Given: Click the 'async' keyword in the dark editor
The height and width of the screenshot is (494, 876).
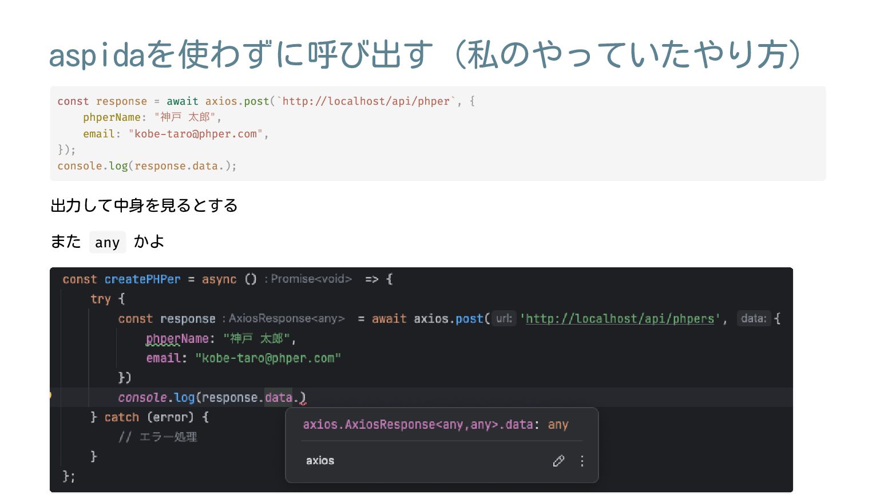Looking at the screenshot, I should click(x=219, y=279).
